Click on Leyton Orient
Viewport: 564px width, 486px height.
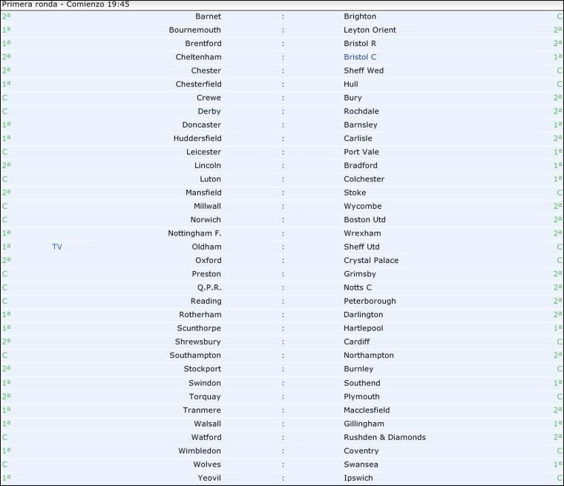pos(370,30)
